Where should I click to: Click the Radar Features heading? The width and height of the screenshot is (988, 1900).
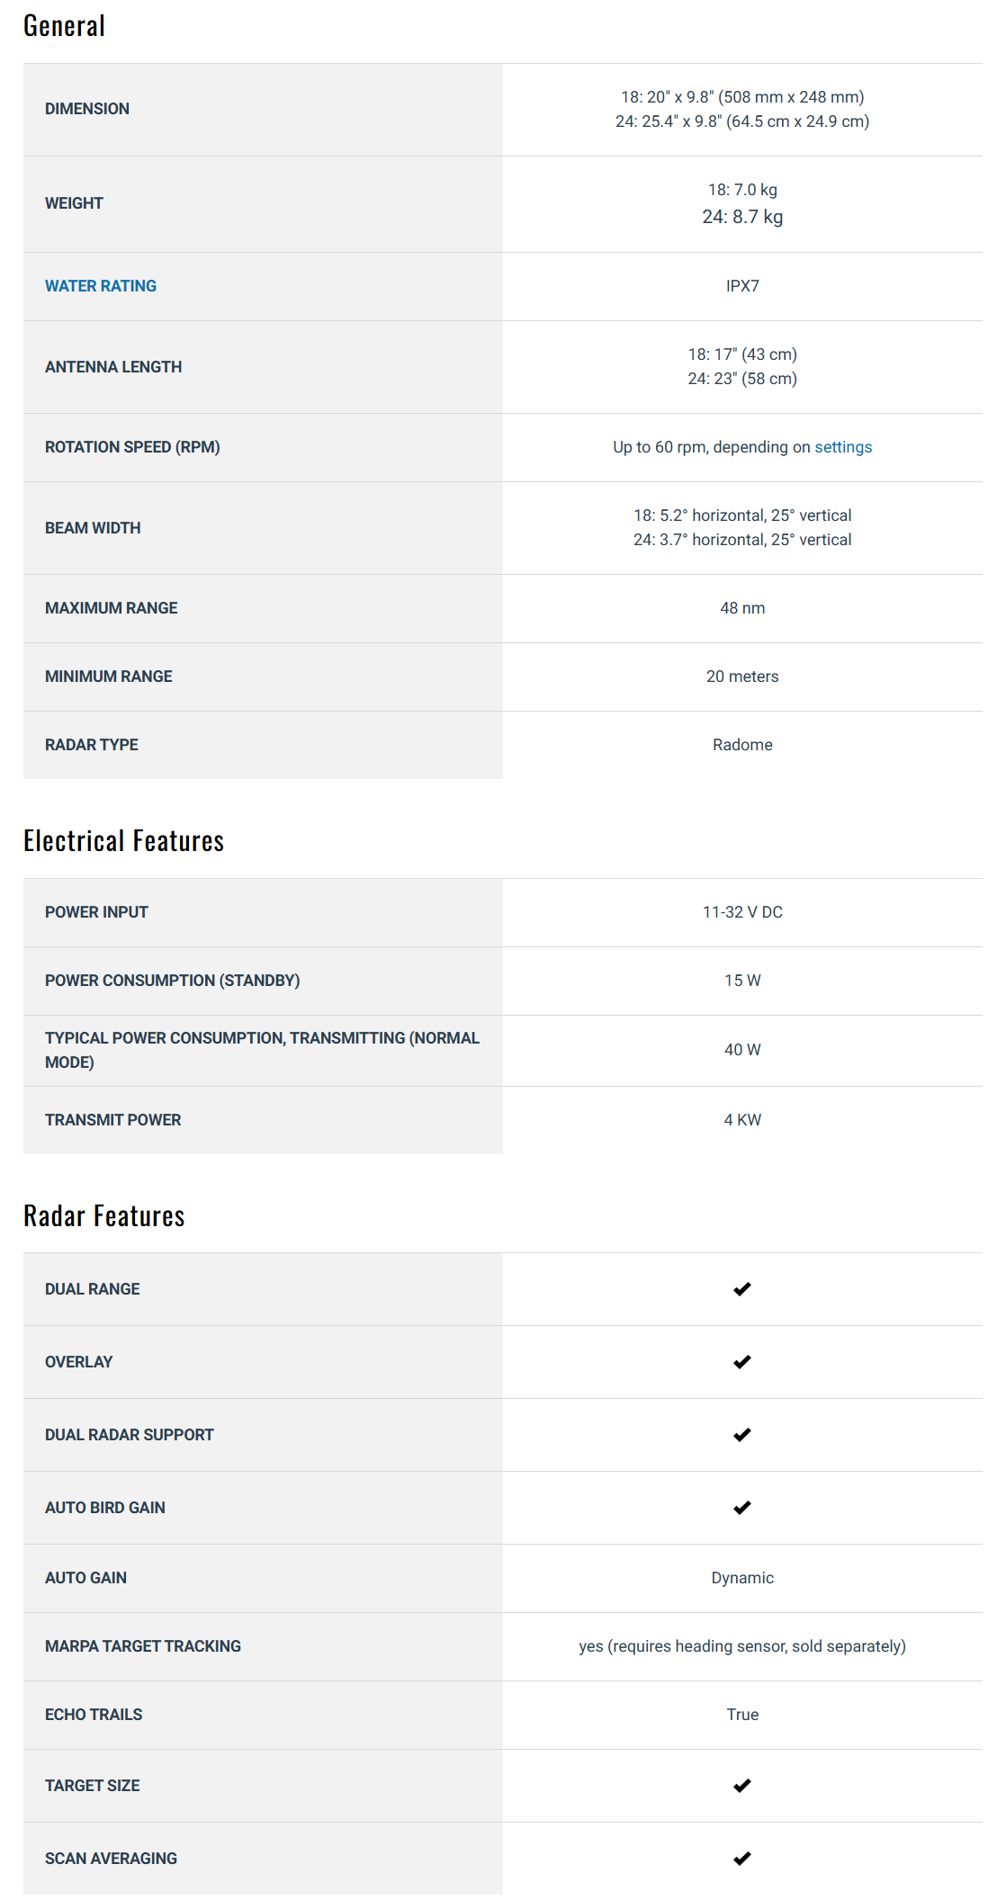point(103,1216)
